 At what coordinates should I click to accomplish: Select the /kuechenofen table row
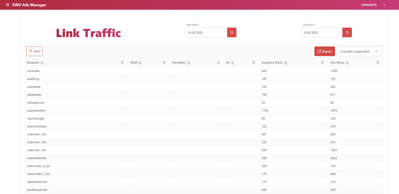(36, 111)
